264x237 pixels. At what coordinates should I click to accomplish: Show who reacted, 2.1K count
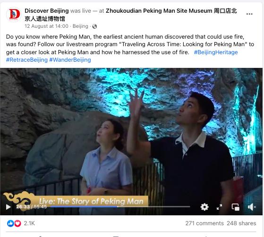click(29, 223)
